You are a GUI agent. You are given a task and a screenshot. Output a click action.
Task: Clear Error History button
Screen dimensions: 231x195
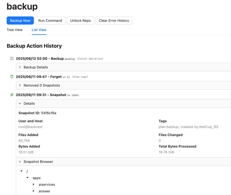tap(114, 21)
